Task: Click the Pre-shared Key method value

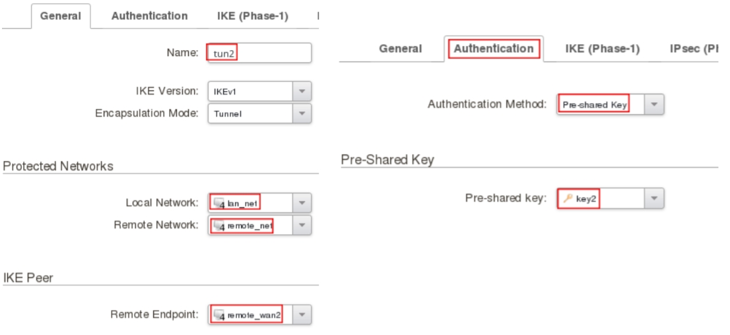Action: tap(594, 104)
